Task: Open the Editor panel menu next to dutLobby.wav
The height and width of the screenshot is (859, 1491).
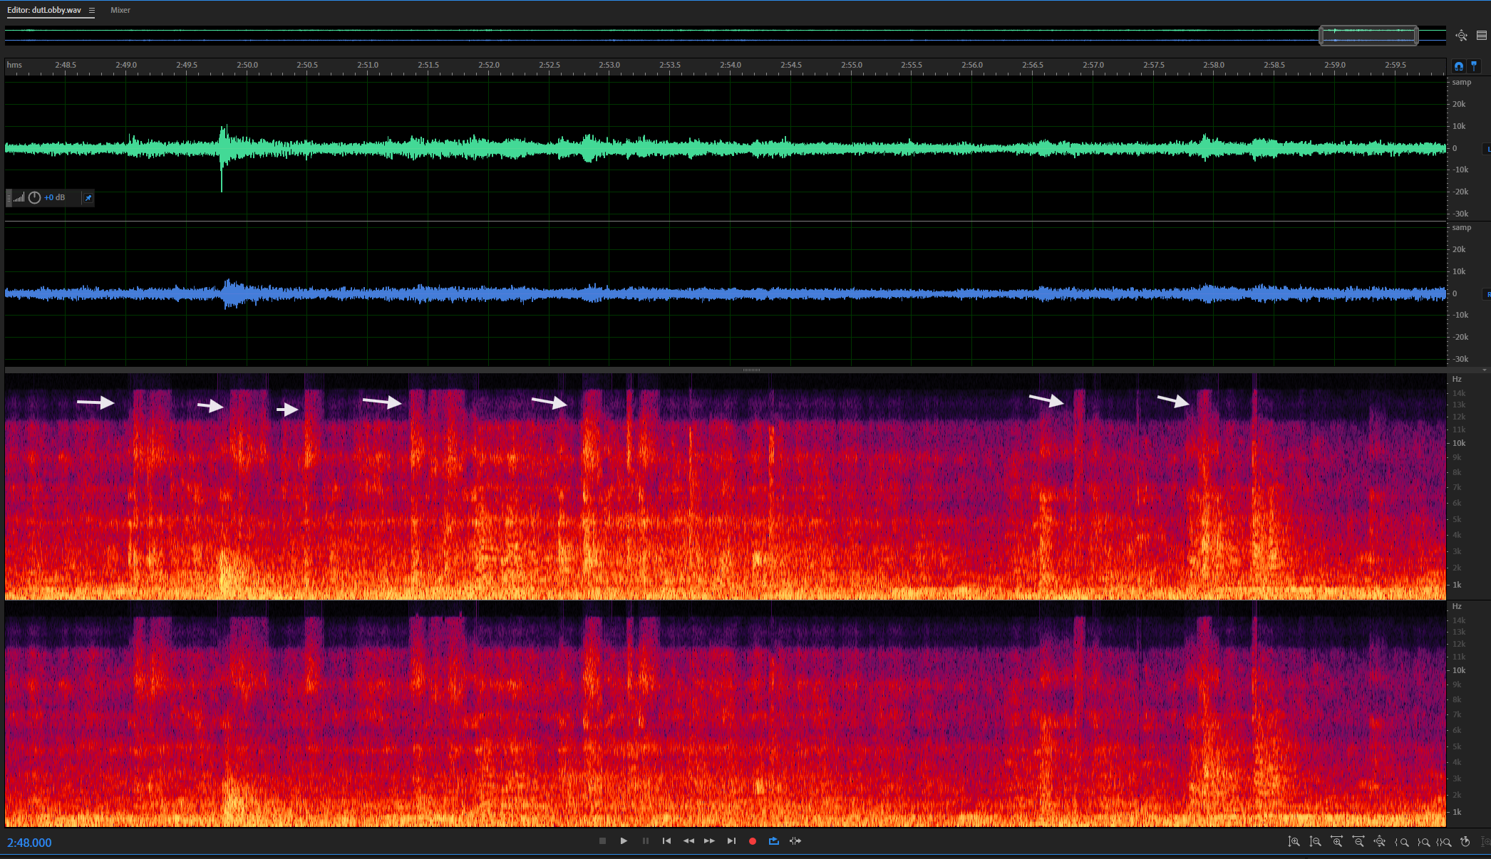Action: 92,11
